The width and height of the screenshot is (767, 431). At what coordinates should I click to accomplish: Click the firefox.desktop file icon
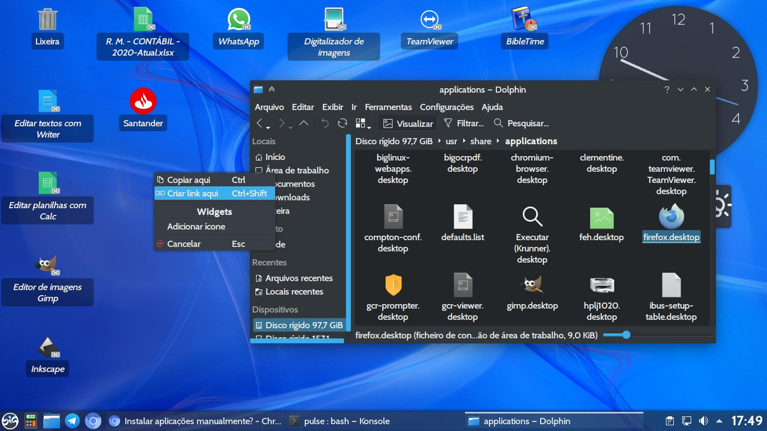[x=671, y=216]
